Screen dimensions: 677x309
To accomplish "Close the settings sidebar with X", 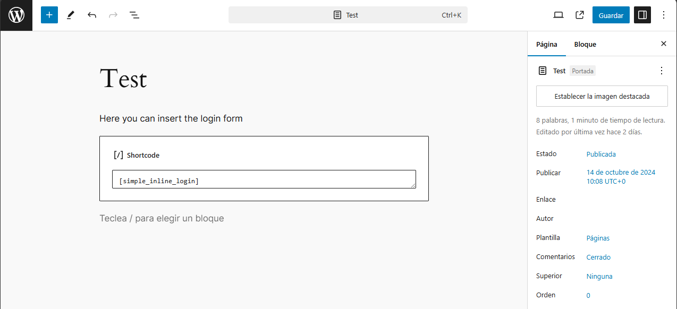I will tap(664, 44).
